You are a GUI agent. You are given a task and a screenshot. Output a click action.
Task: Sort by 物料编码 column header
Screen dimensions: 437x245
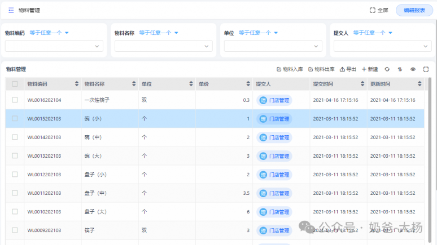52,84
